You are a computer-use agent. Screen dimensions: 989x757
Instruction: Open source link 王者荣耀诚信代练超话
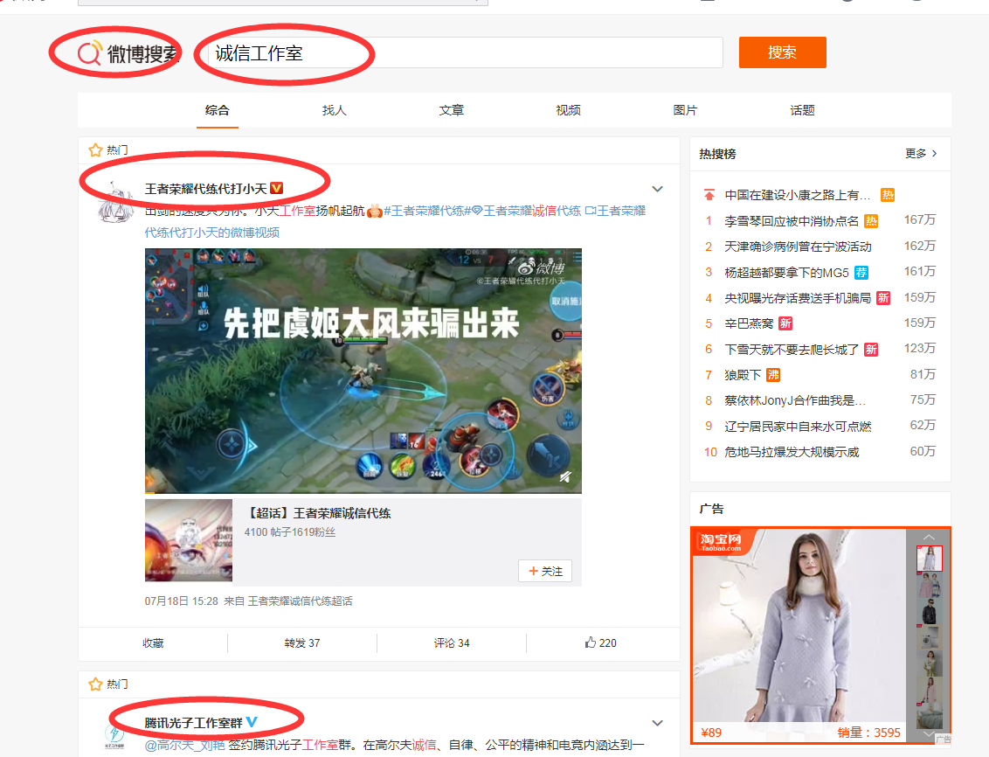(x=300, y=601)
